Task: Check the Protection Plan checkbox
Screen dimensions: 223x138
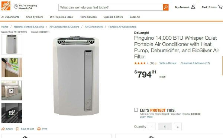Action: click(x=136, y=110)
